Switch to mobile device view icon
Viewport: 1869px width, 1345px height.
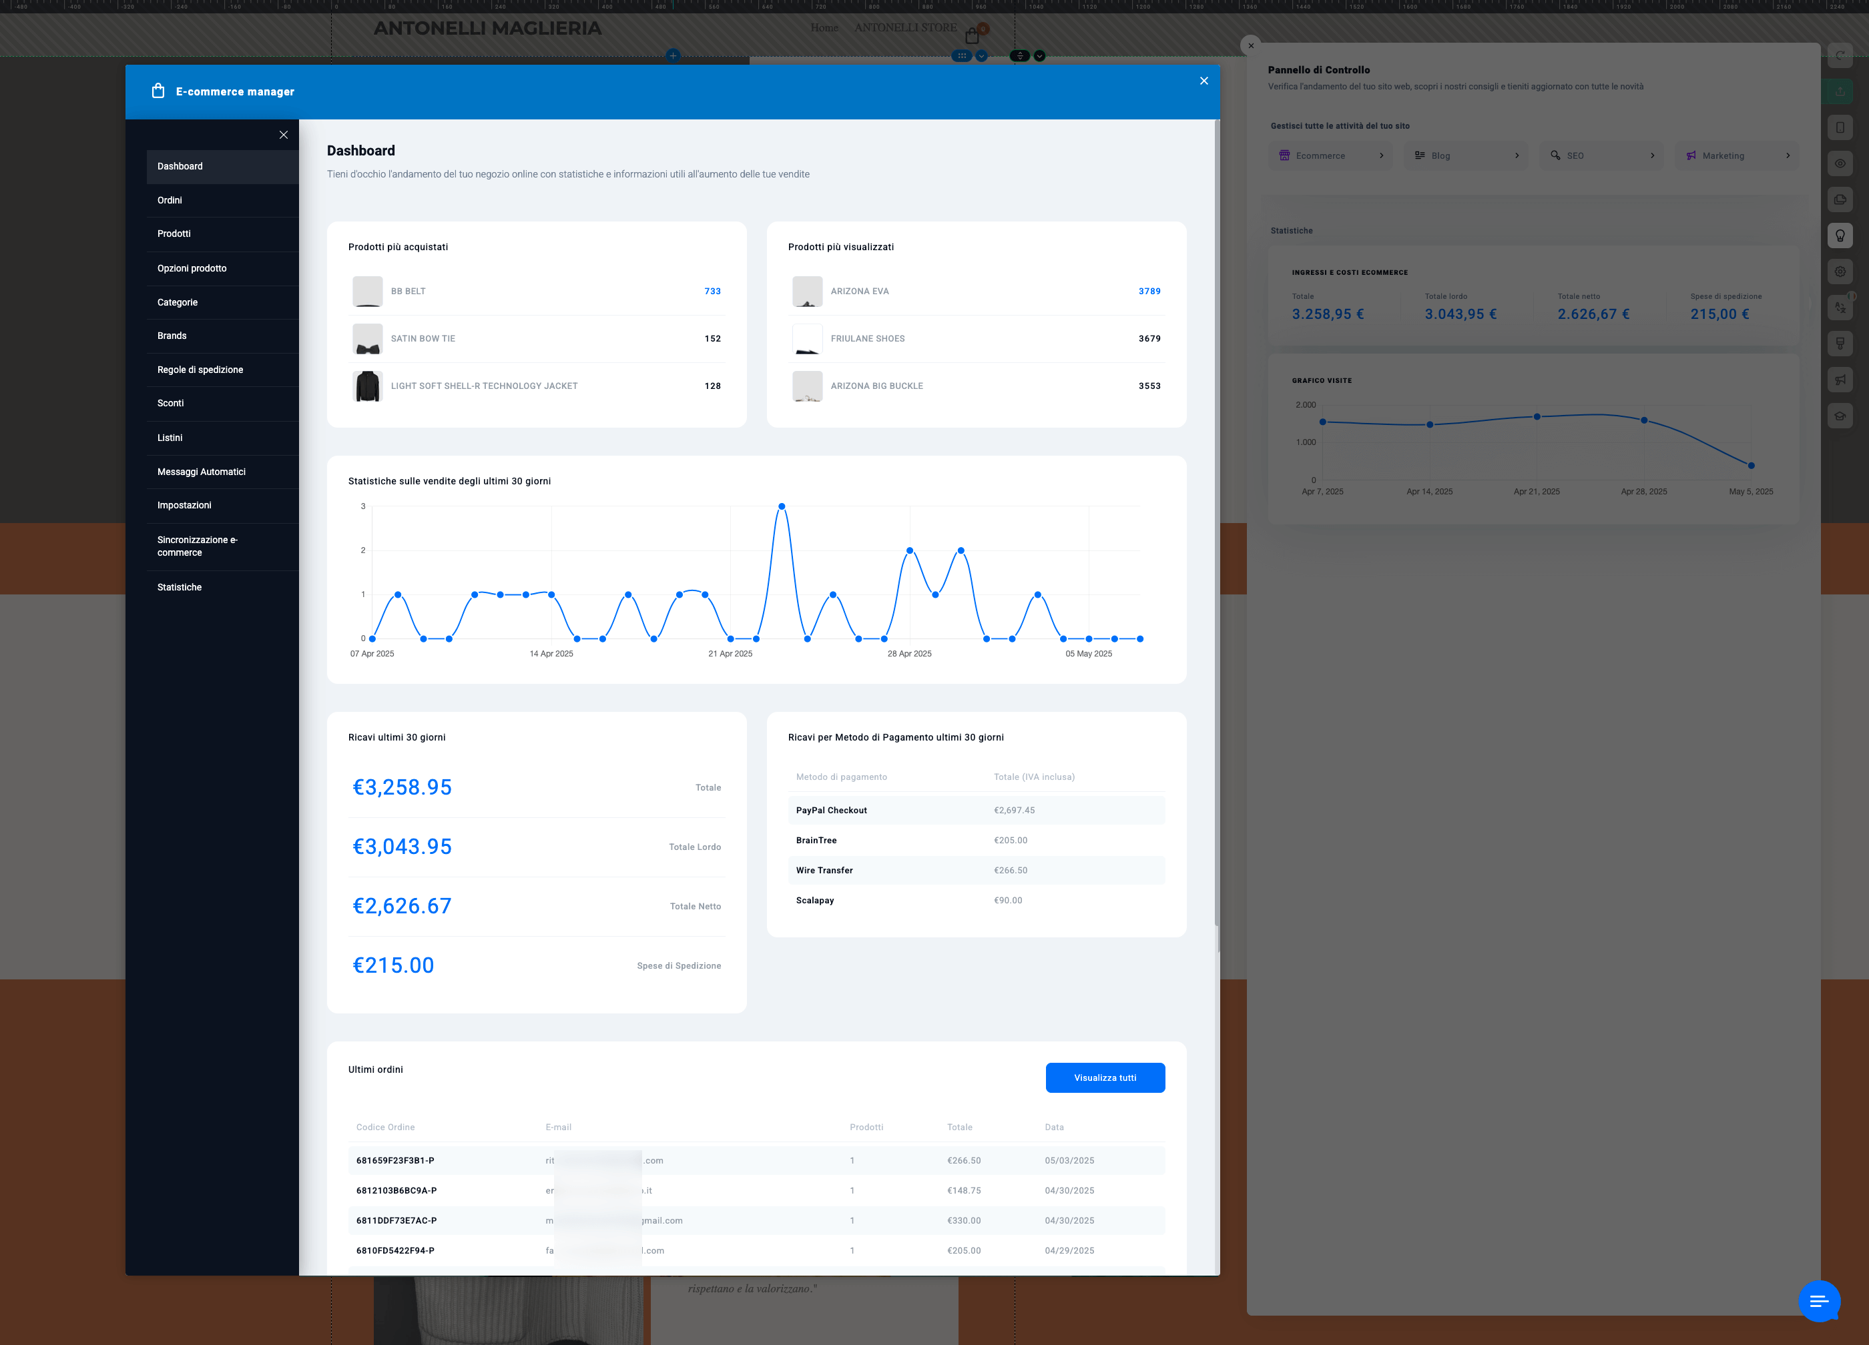1840,127
